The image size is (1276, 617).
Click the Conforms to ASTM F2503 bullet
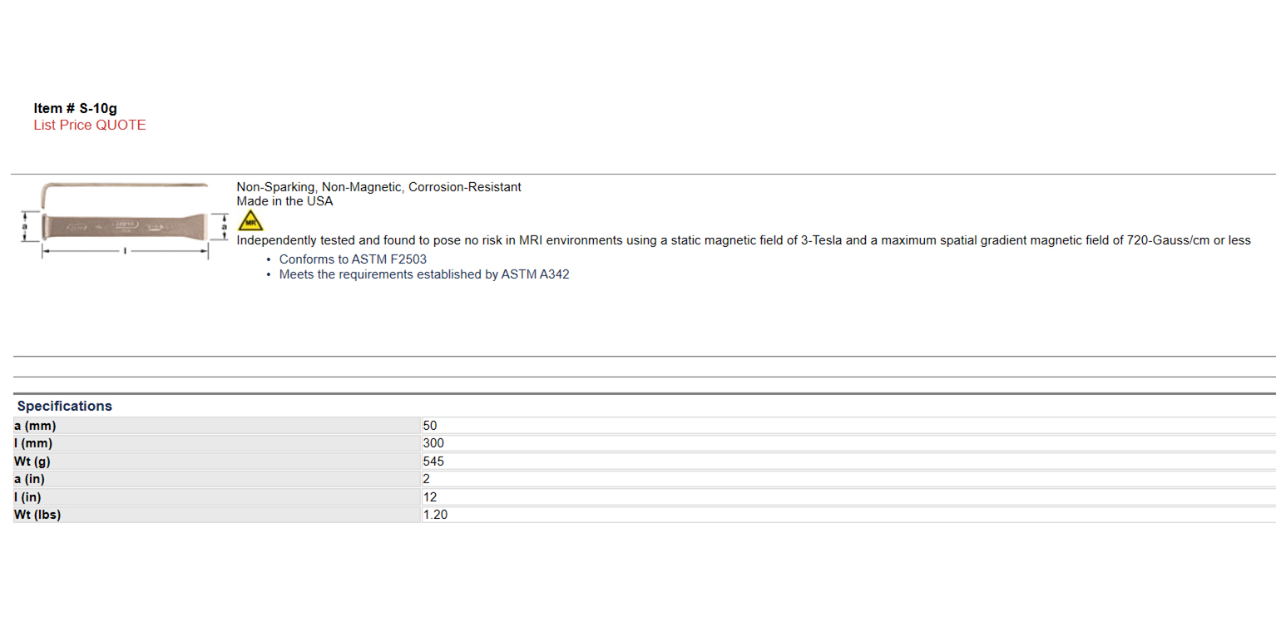353,259
